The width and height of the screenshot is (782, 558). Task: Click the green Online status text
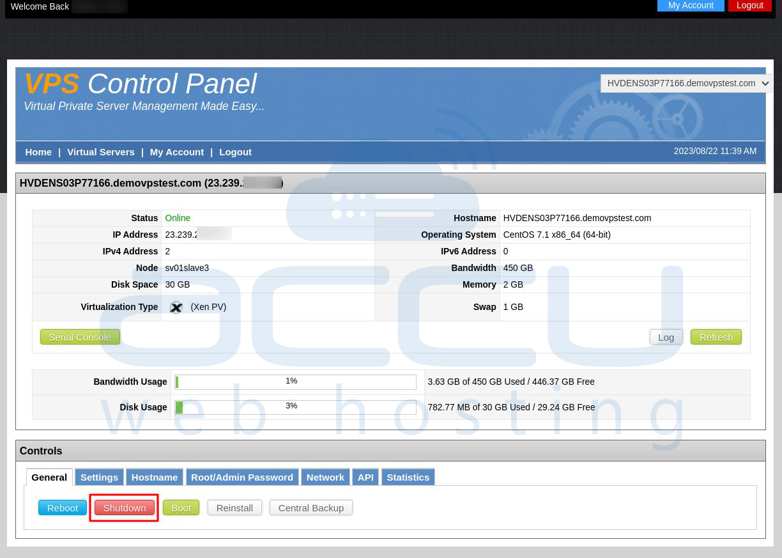coord(178,218)
